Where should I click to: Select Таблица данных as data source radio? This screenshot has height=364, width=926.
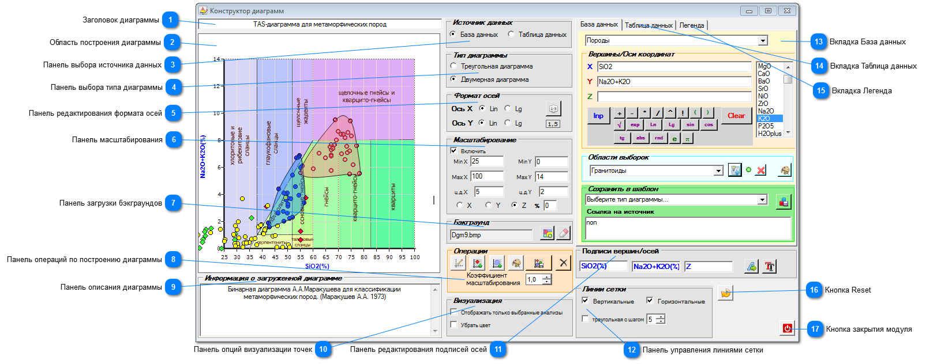pyautogui.click(x=511, y=35)
